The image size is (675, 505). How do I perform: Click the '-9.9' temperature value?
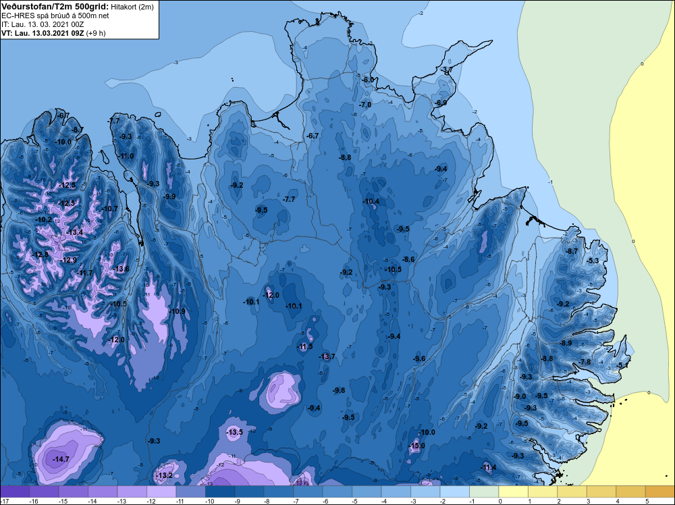(x=169, y=196)
